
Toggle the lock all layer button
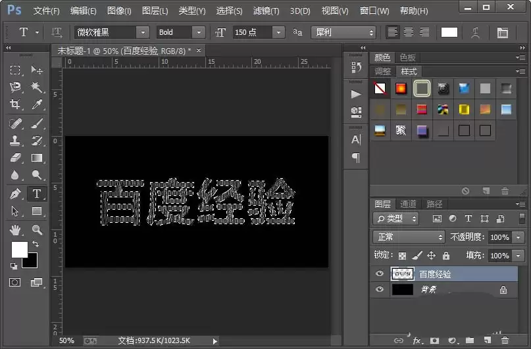pyautogui.click(x=446, y=255)
